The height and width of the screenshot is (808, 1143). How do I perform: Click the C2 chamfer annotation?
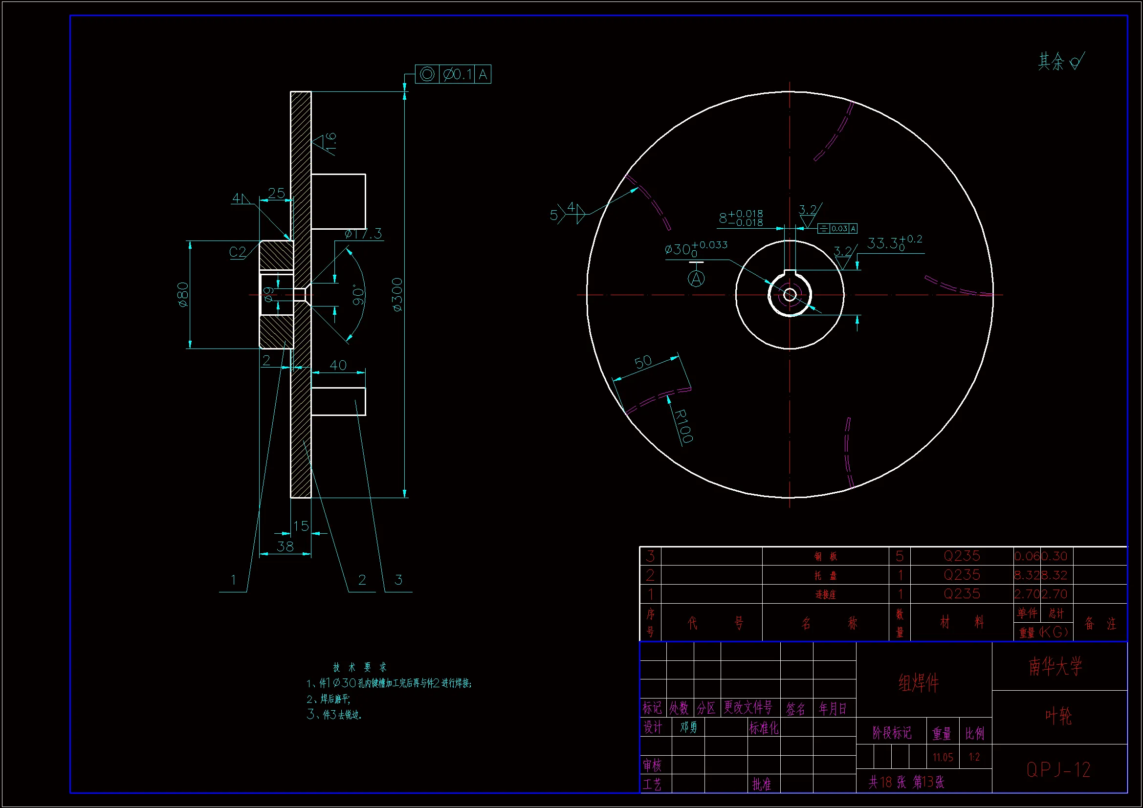pyautogui.click(x=238, y=252)
